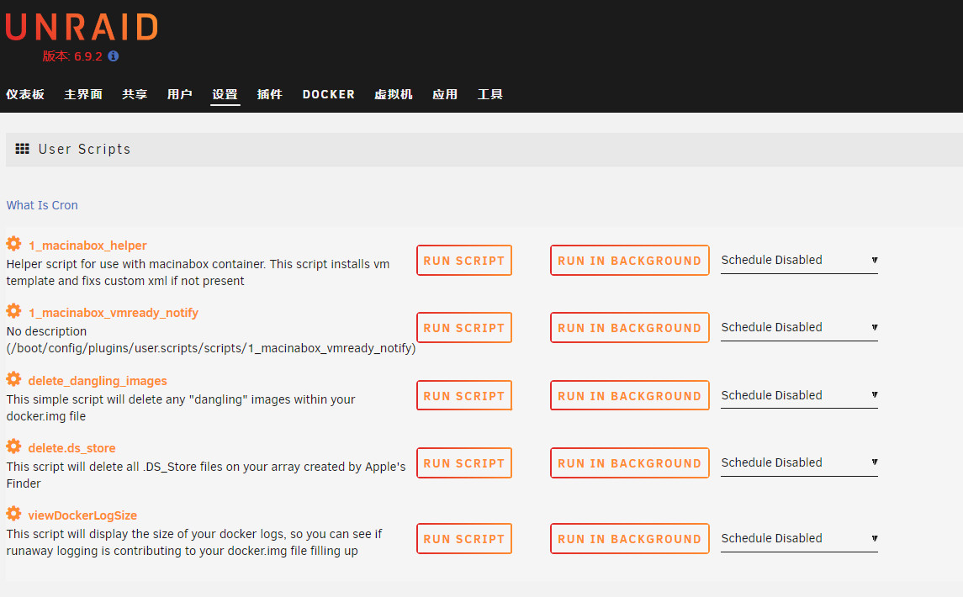Click the 'size of your docker logs' description

[x=194, y=542]
